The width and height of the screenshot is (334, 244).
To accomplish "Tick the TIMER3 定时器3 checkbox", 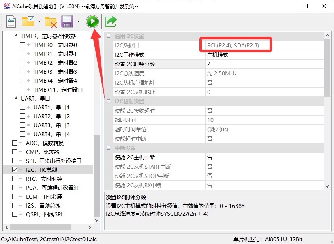I will [x=22, y=72].
